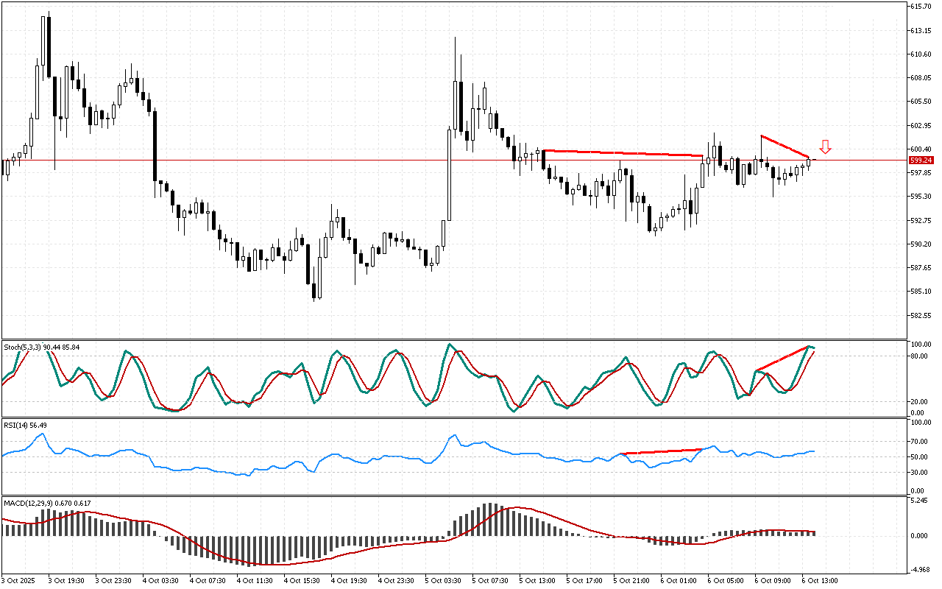Image resolution: width=942 pixels, height=589 pixels.
Task: Click the 6 Oct 13:00 time label
Action: 818,580
